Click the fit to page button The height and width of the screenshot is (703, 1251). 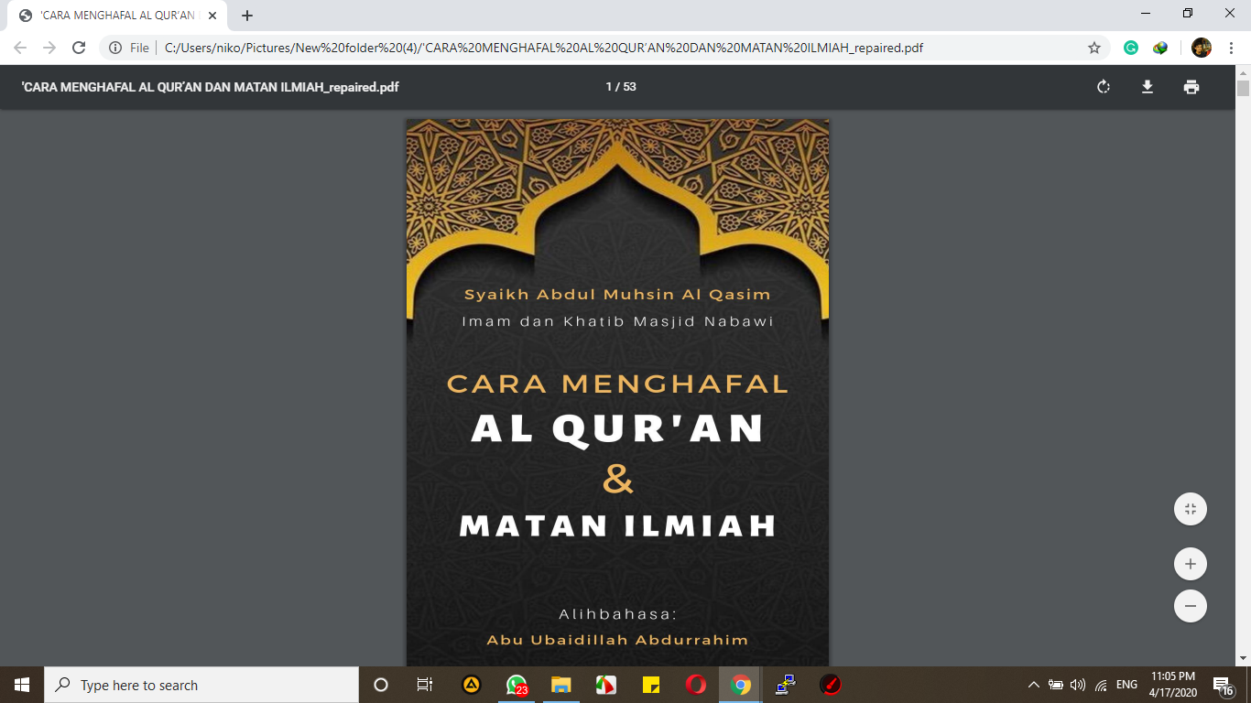pos(1191,509)
